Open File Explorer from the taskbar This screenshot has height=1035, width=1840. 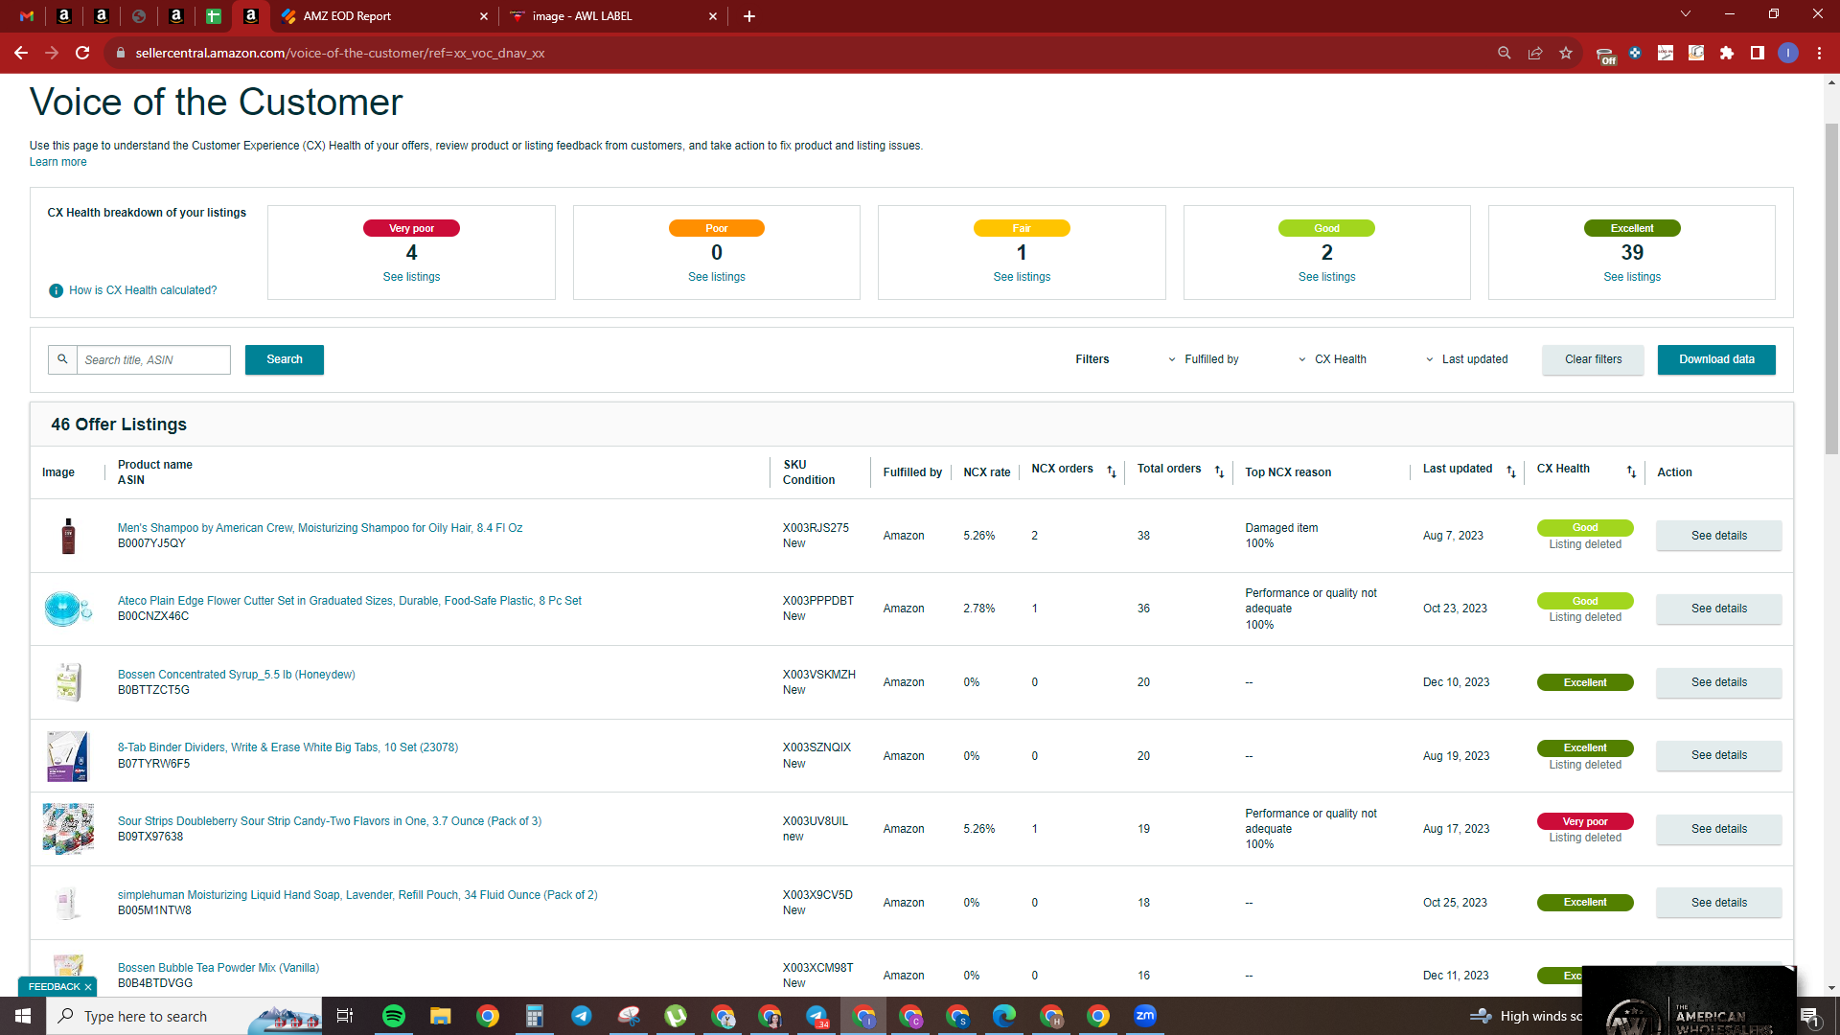coord(440,1016)
